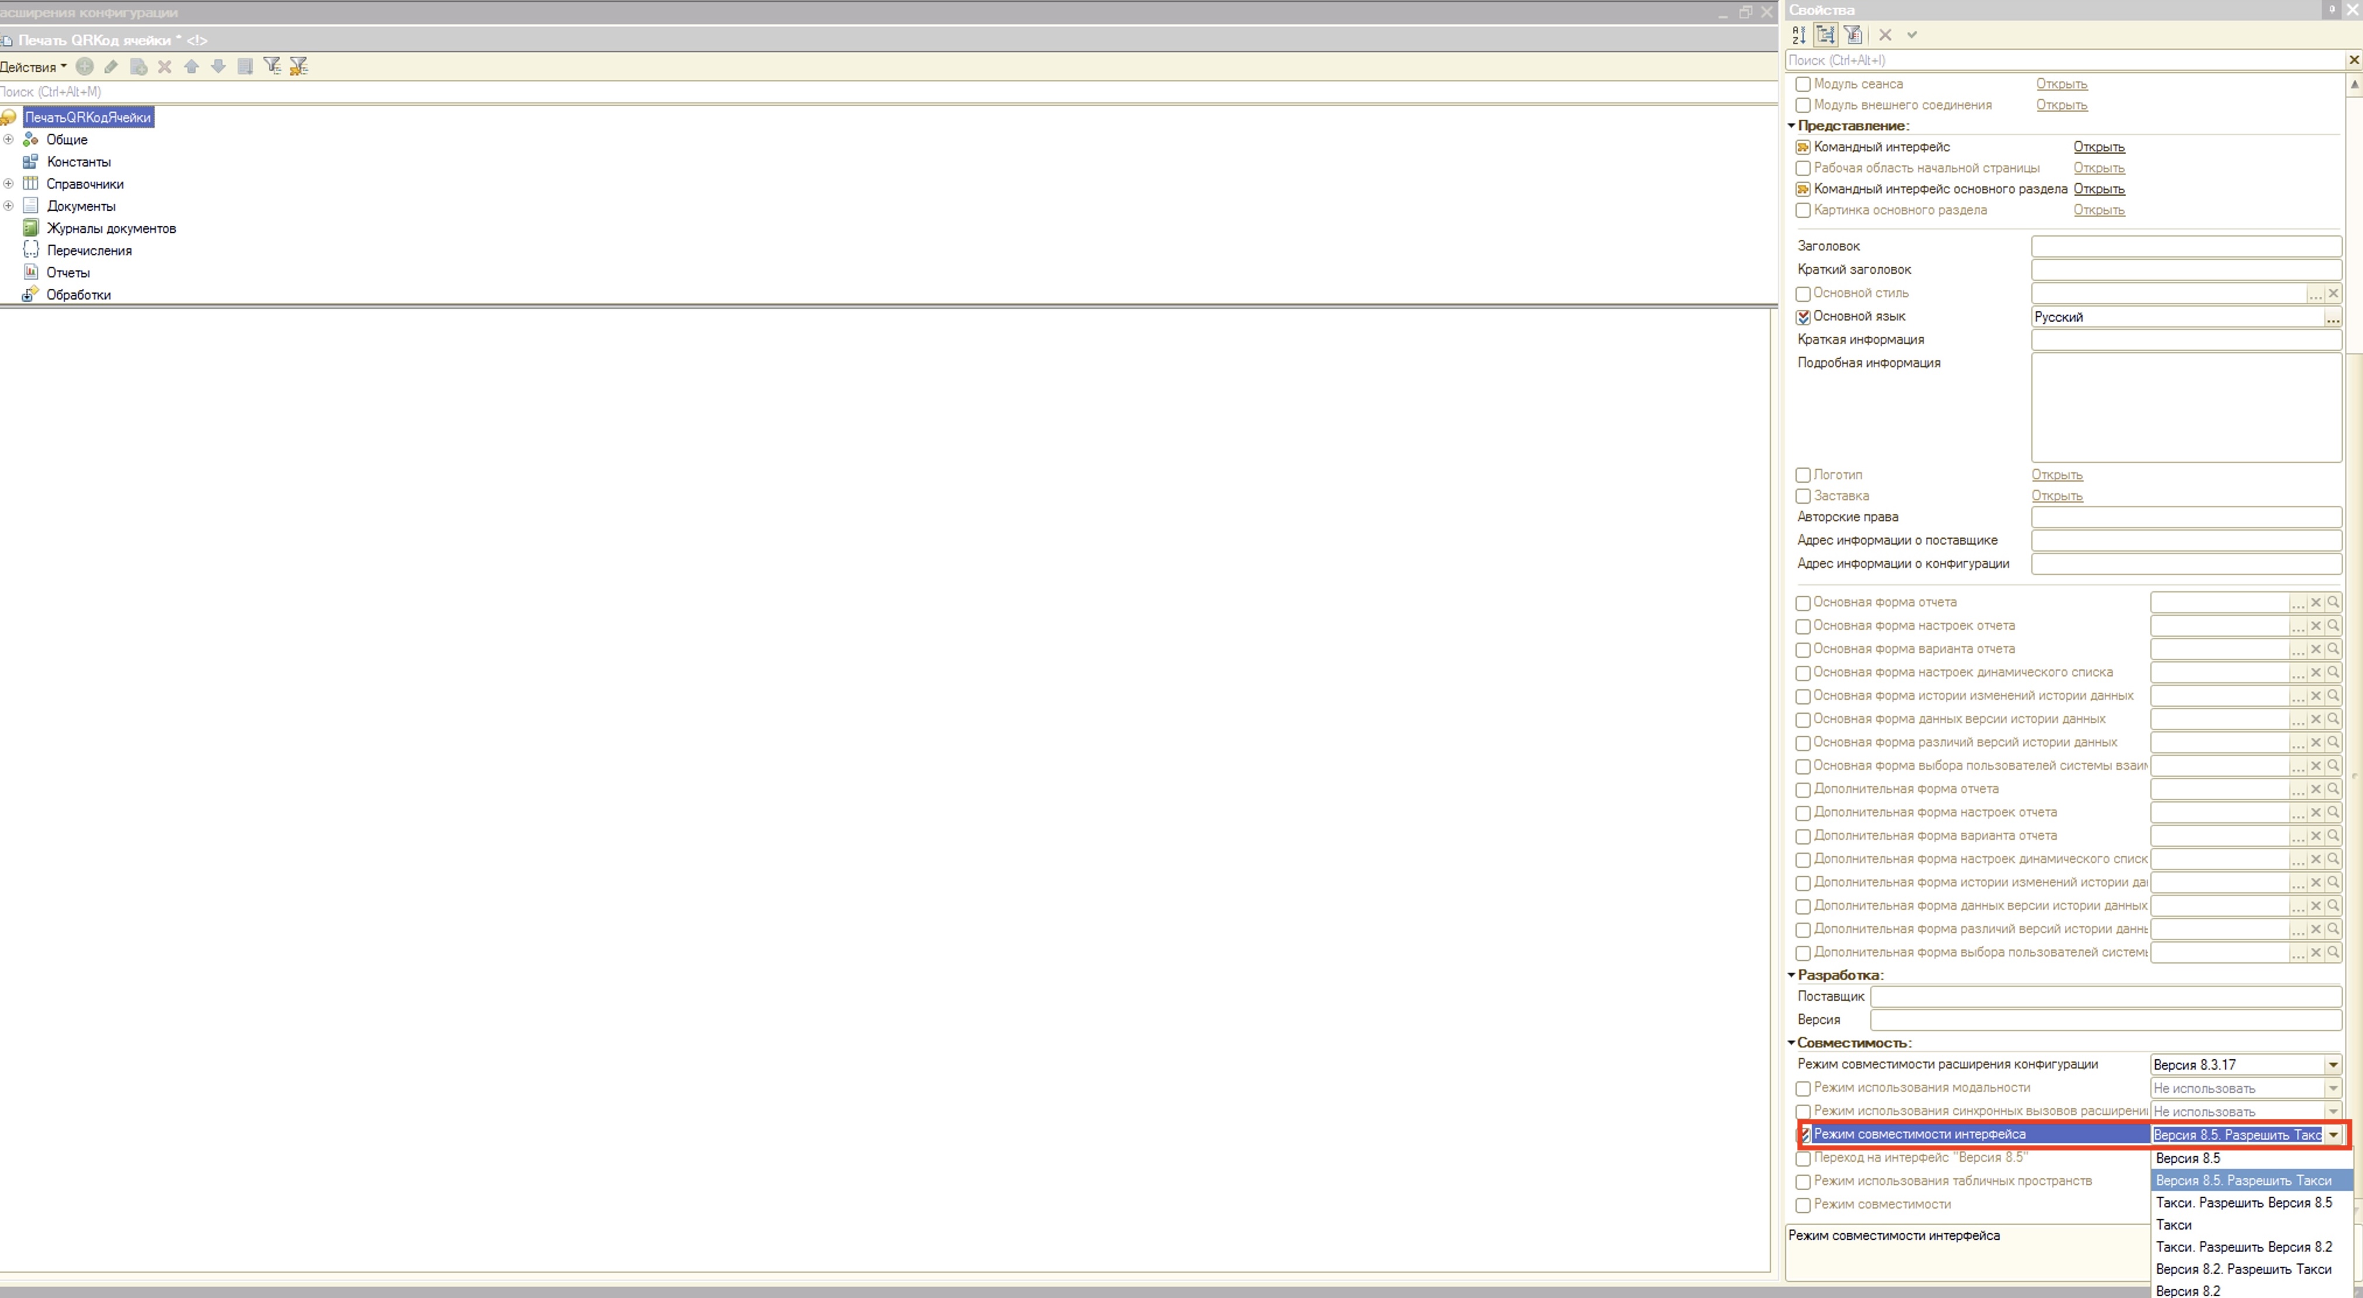Collapse the Представление section

(x=1792, y=125)
